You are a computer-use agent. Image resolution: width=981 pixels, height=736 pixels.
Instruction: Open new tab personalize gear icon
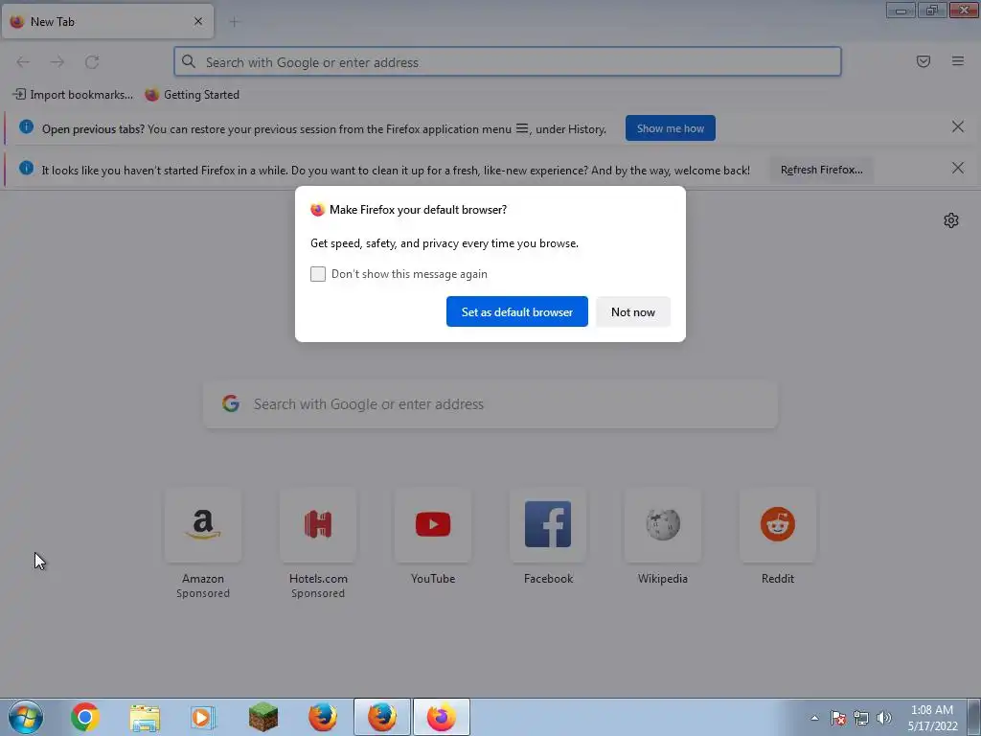(951, 220)
